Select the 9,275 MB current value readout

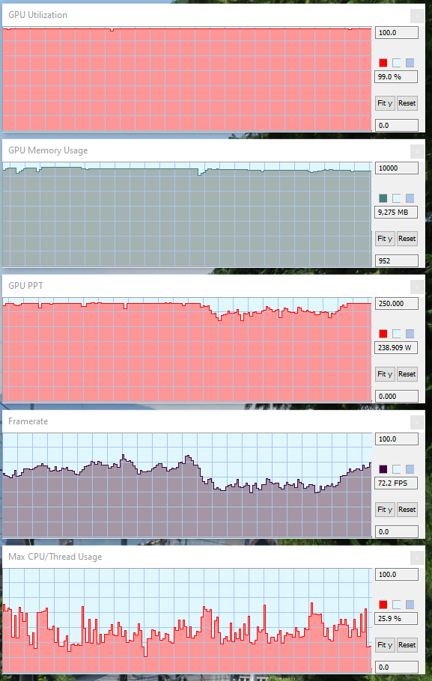point(396,213)
